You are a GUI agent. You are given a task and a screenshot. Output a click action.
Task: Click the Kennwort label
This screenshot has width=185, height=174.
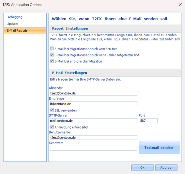(56, 143)
